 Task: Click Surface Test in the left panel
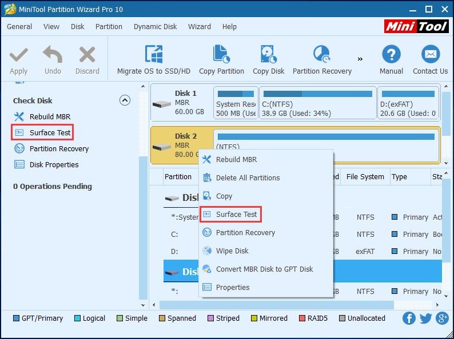(42, 132)
